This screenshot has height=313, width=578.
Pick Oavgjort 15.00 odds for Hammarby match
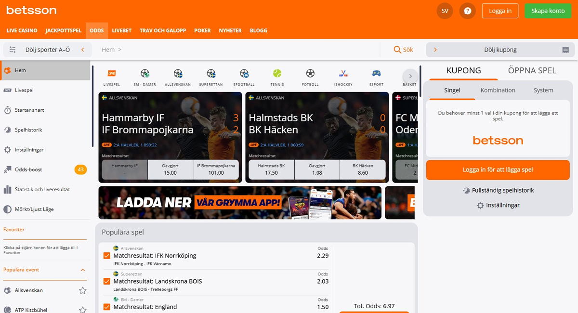point(170,170)
